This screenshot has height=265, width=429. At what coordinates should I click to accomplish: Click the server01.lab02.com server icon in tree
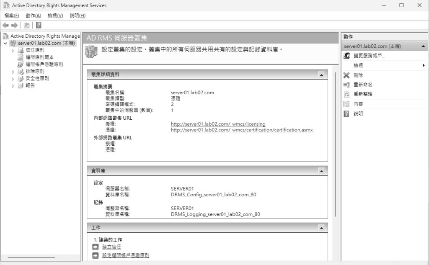[13, 43]
